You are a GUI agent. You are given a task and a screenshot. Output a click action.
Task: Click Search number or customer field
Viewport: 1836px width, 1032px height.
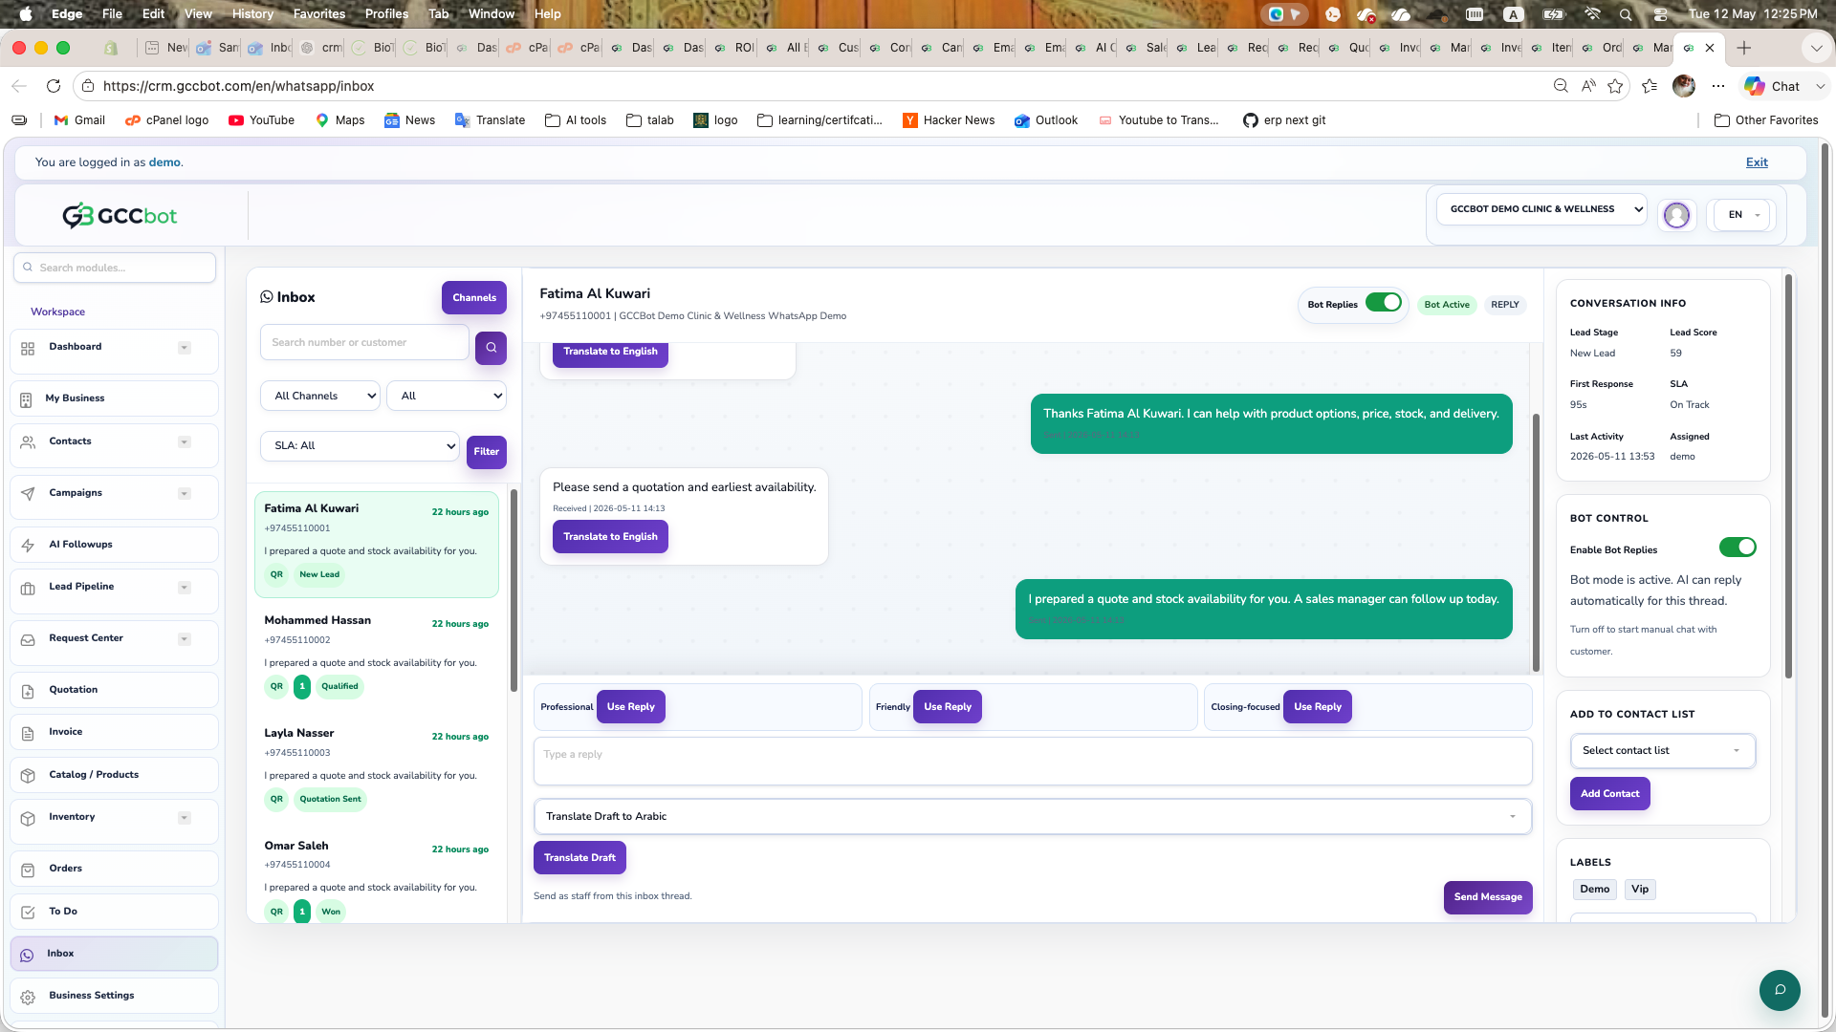pos(364,343)
